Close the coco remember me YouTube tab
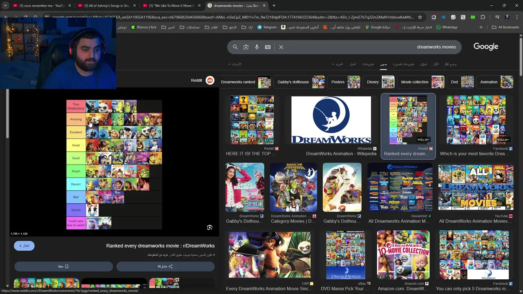 coord(69,6)
